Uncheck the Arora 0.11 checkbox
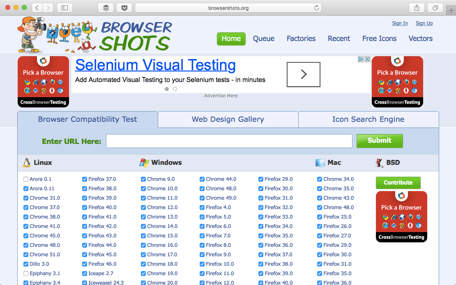The image size is (456, 285). point(26,189)
